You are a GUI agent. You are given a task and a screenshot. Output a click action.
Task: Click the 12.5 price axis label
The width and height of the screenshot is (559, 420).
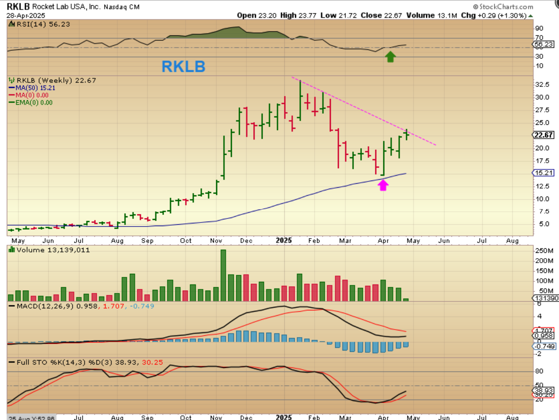tap(542, 186)
